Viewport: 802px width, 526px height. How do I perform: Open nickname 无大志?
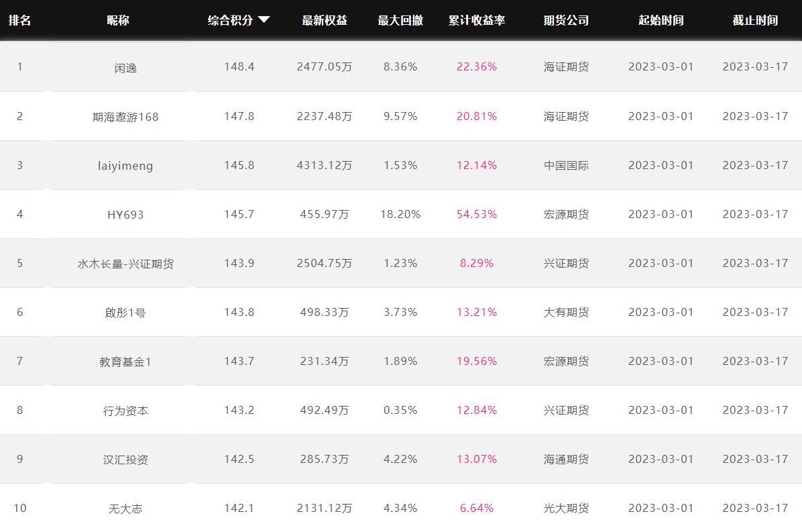click(x=125, y=509)
